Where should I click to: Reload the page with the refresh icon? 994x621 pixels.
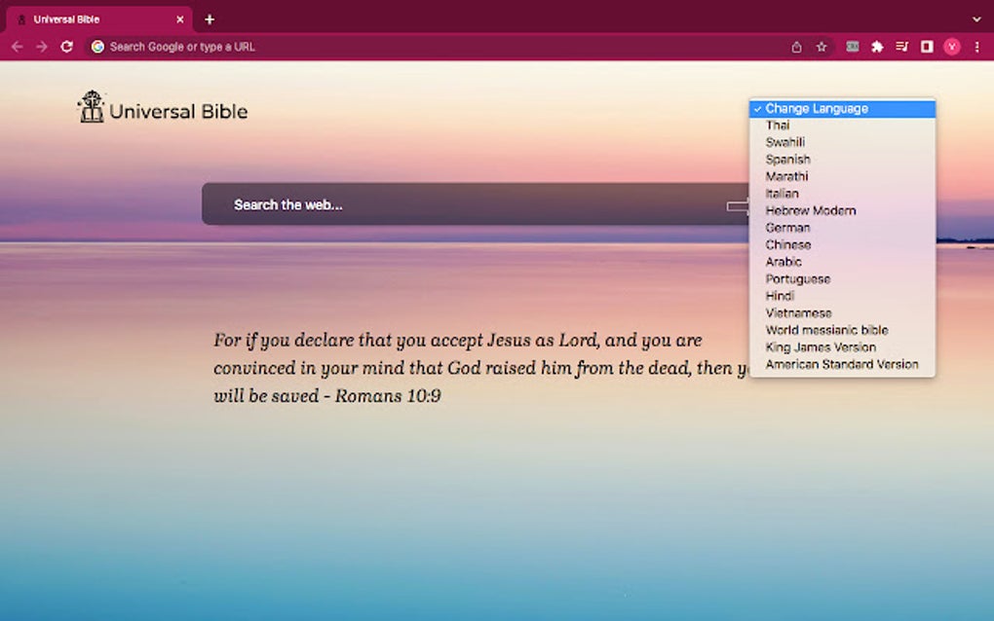coord(66,46)
